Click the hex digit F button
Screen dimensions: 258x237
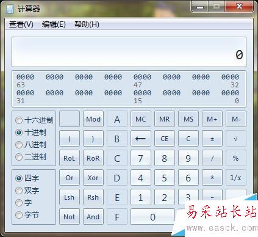tap(117, 217)
